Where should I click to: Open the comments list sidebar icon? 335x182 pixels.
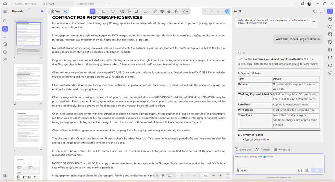pos(5,44)
